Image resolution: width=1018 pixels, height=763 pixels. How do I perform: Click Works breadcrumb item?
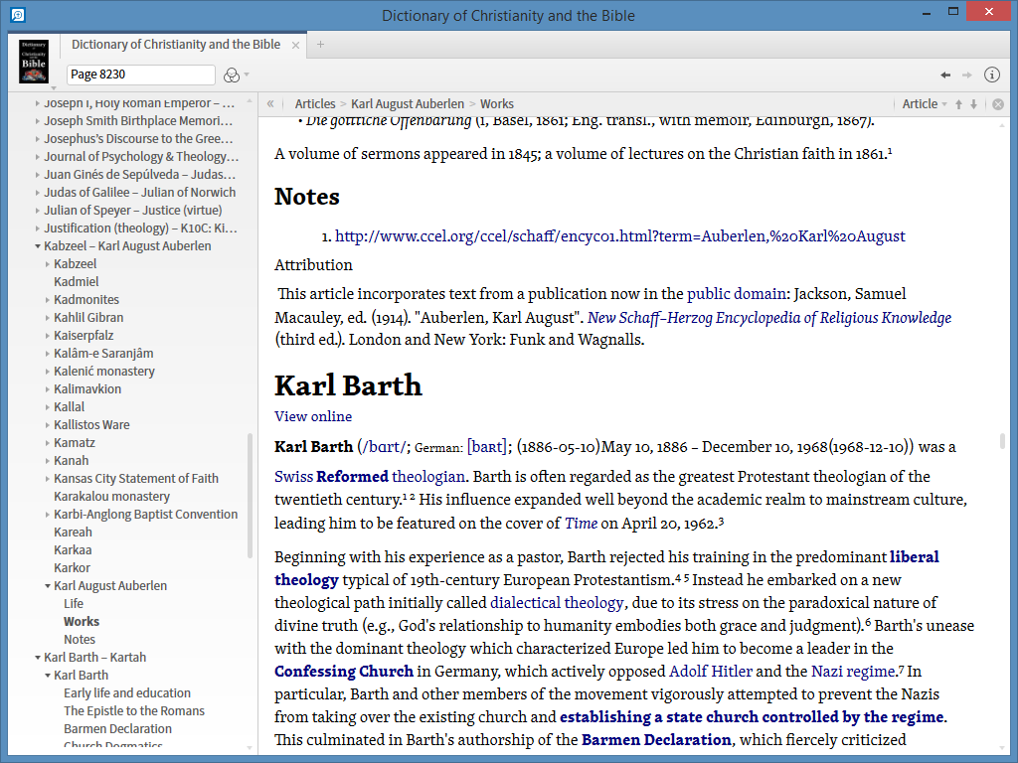pyautogui.click(x=497, y=103)
